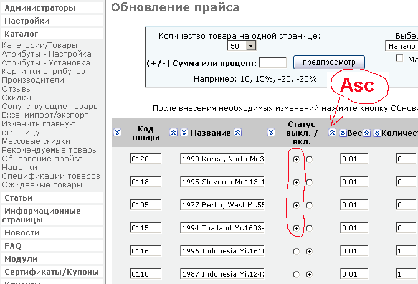Set status on for item 0120

pos(309,159)
